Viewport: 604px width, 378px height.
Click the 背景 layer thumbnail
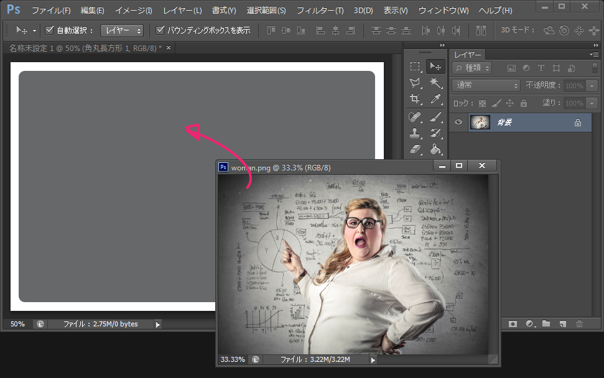[480, 122]
